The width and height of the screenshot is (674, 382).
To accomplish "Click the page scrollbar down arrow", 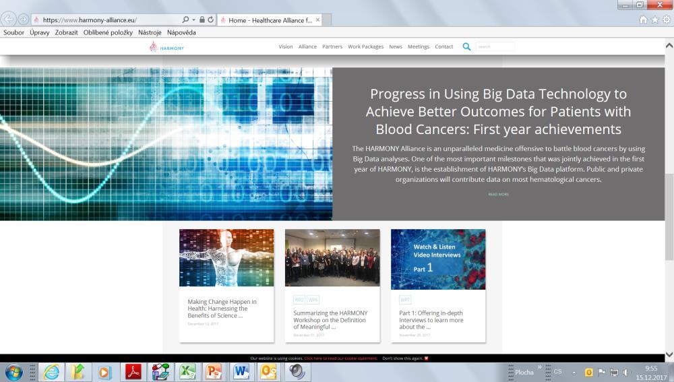I will [x=669, y=354].
